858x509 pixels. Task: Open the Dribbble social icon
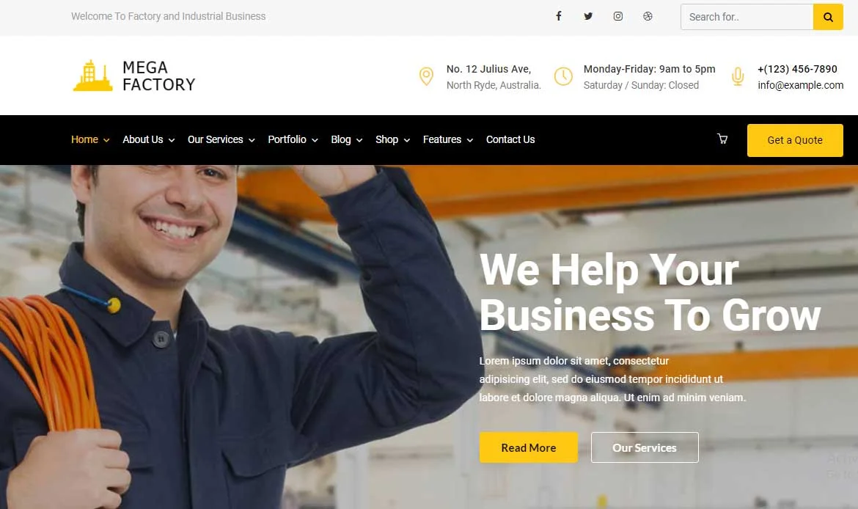648,16
